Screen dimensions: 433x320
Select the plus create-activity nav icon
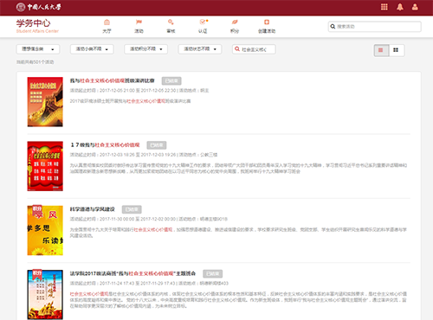pyautogui.click(x=267, y=22)
